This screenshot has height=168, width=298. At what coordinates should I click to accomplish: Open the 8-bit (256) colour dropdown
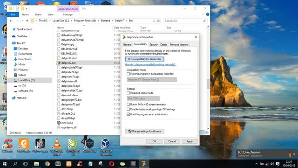[x=143, y=98]
